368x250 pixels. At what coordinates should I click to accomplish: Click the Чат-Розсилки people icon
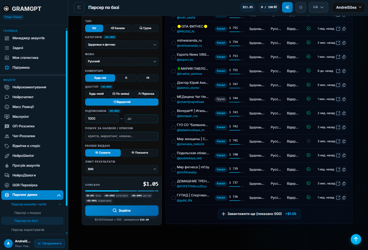(7, 136)
